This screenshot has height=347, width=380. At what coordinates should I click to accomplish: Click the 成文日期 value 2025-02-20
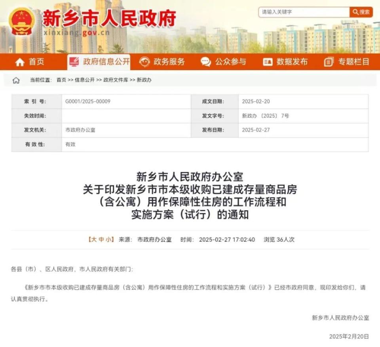(x=256, y=101)
